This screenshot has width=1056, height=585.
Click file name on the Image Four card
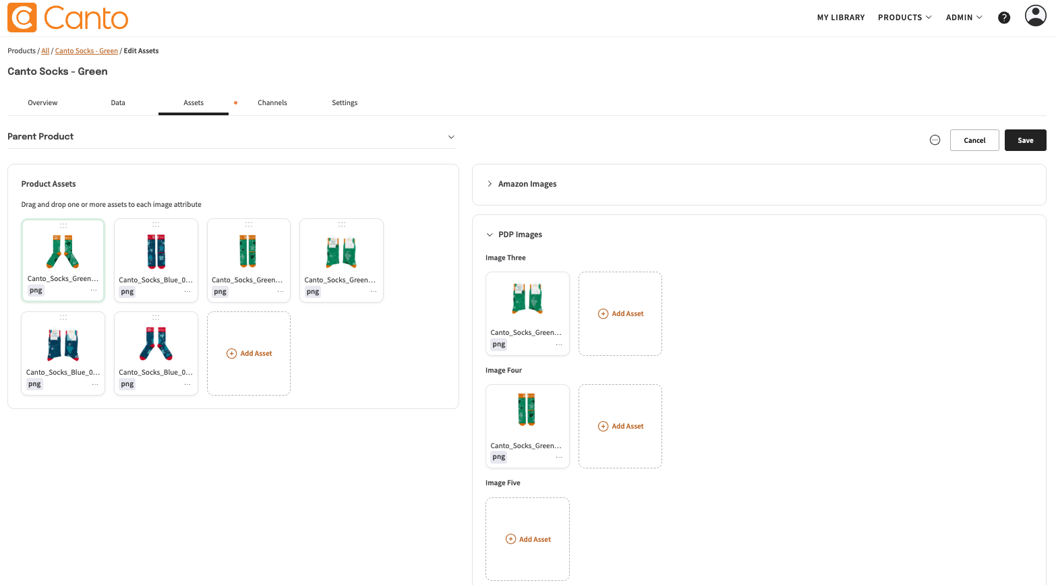point(526,445)
